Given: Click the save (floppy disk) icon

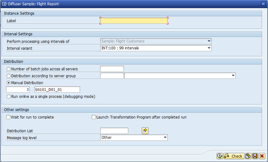Looking at the screenshot, I should point(255,156).
